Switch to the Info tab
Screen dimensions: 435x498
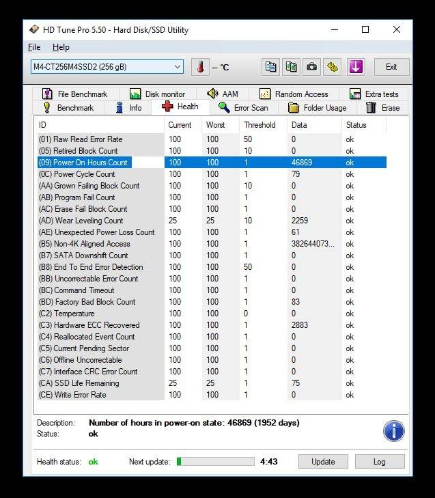[x=128, y=108]
